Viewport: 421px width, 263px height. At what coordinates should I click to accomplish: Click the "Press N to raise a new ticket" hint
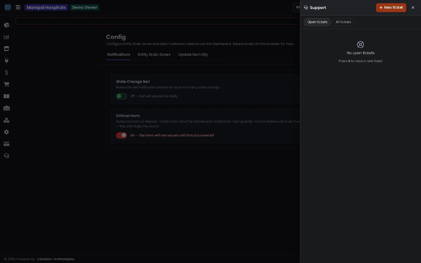(360, 61)
